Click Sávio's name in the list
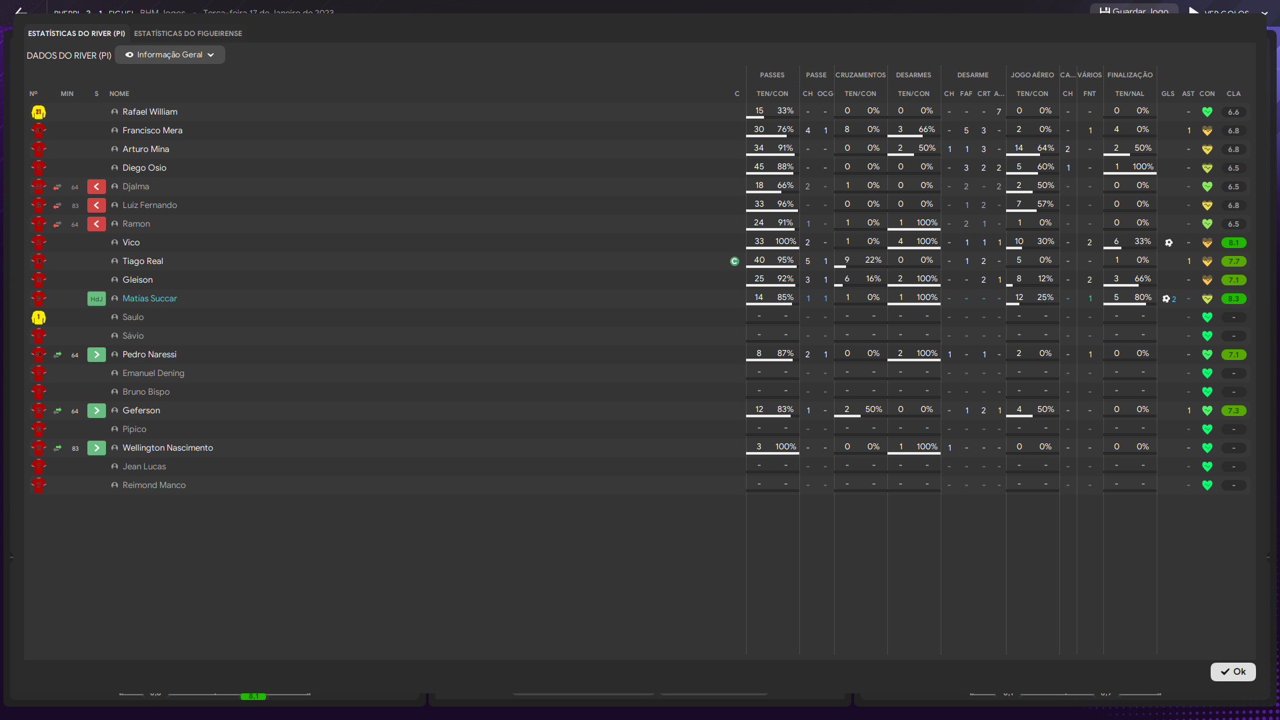Image resolution: width=1280 pixels, height=720 pixels. point(133,336)
